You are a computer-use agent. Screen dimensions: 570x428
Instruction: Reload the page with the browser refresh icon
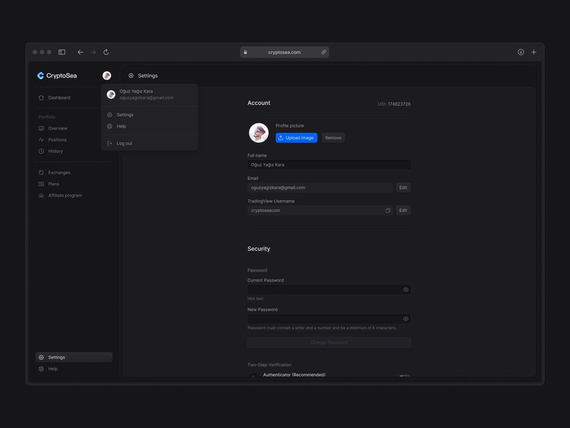(106, 53)
